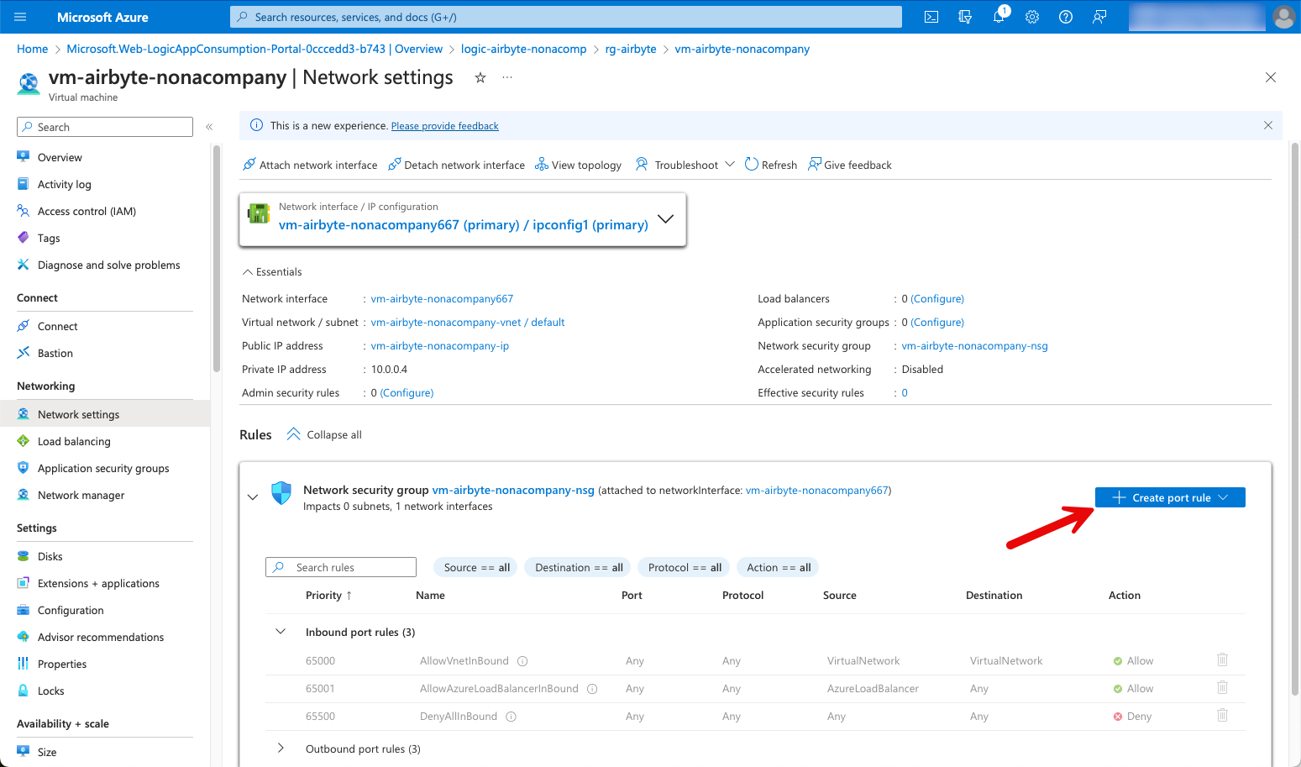Toggle the Protocol == all filter
1301x767 pixels.
click(685, 568)
